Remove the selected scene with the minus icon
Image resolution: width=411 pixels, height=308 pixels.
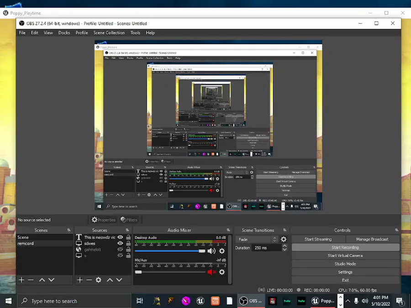pos(31,280)
